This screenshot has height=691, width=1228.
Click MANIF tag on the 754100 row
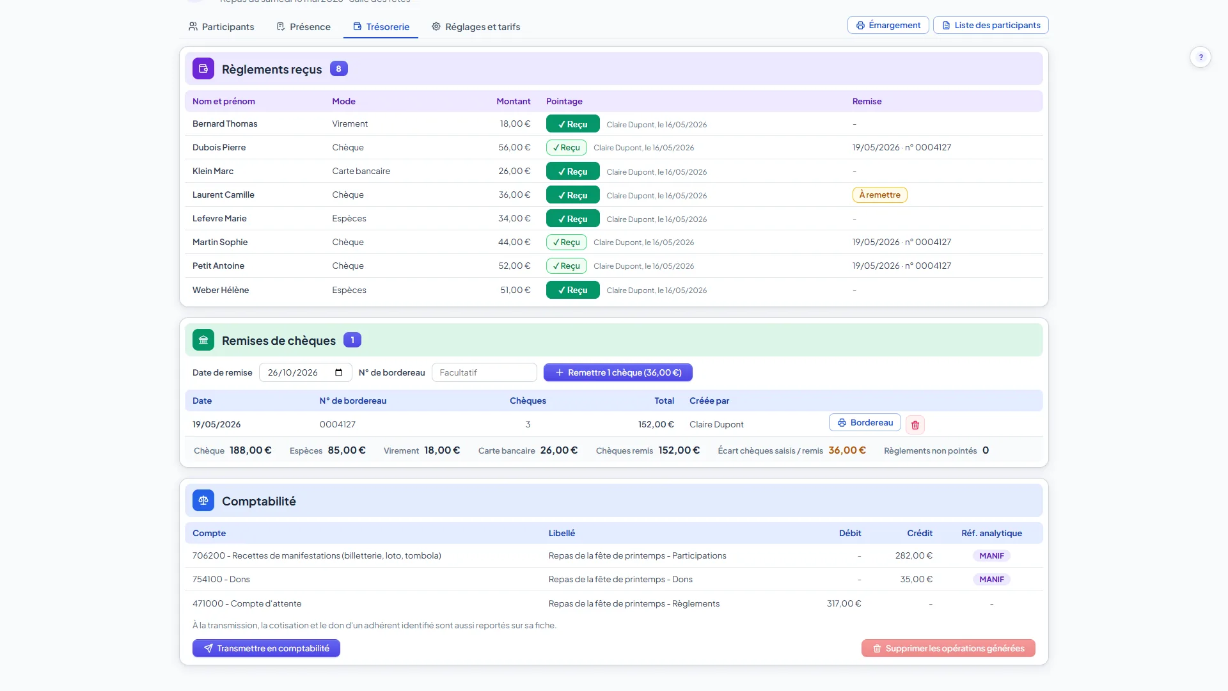(991, 580)
